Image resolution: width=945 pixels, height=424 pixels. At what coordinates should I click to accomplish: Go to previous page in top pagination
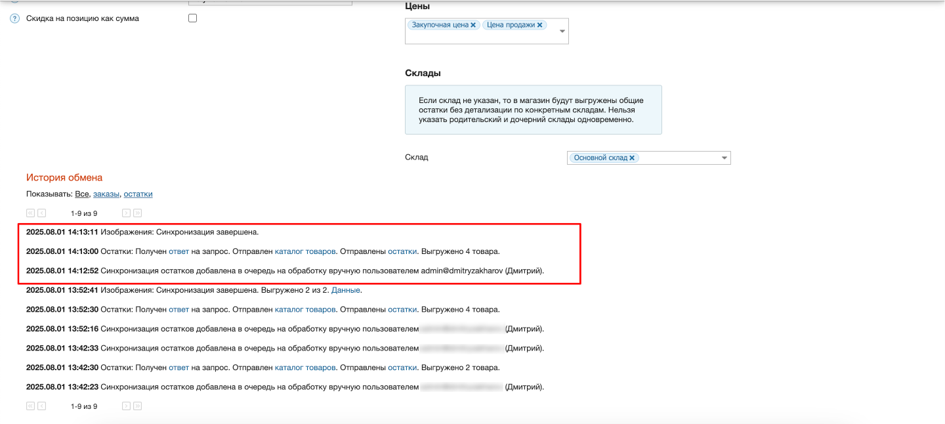click(42, 213)
